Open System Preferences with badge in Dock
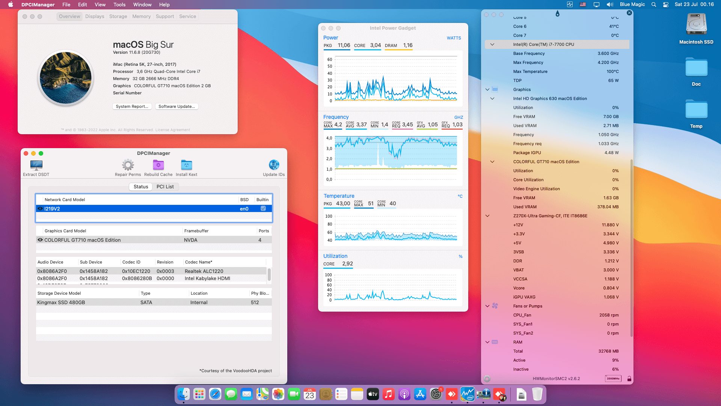The height and width of the screenshot is (406, 721). click(x=436, y=394)
